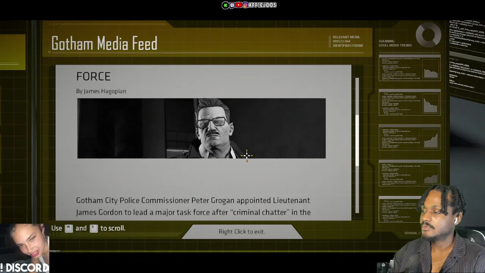The image size is (485, 273).
Task: Click the purple Twitch logo icon
Action: 232,5
